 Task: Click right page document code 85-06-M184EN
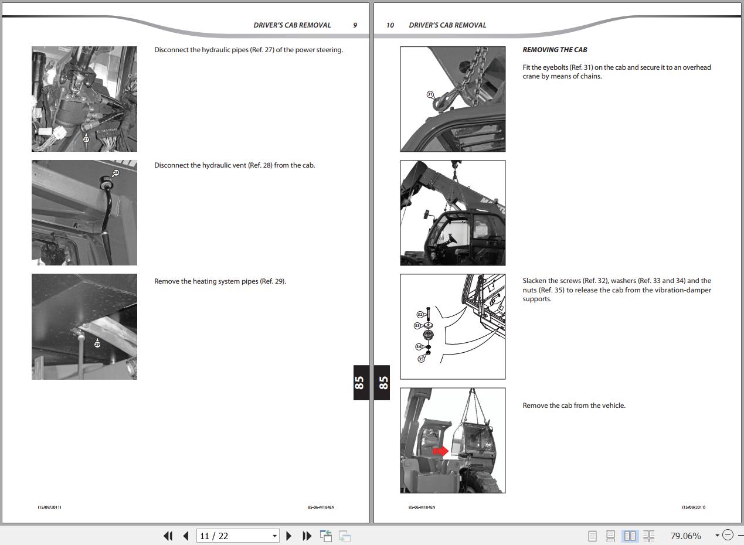pyautogui.click(x=422, y=507)
